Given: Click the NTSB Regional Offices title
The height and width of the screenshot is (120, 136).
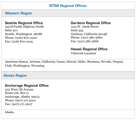Looking at the screenshot, I should pyautogui.click(x=68, y=6).
